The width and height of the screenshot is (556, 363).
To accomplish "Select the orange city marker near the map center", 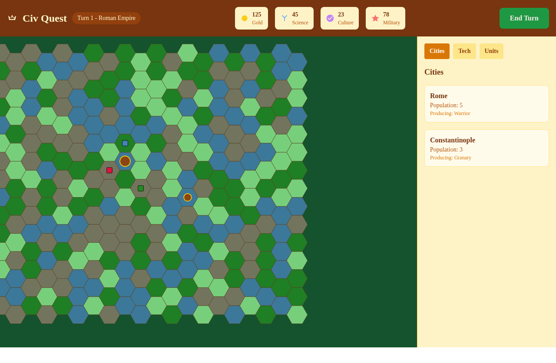I will click(125, 161).
